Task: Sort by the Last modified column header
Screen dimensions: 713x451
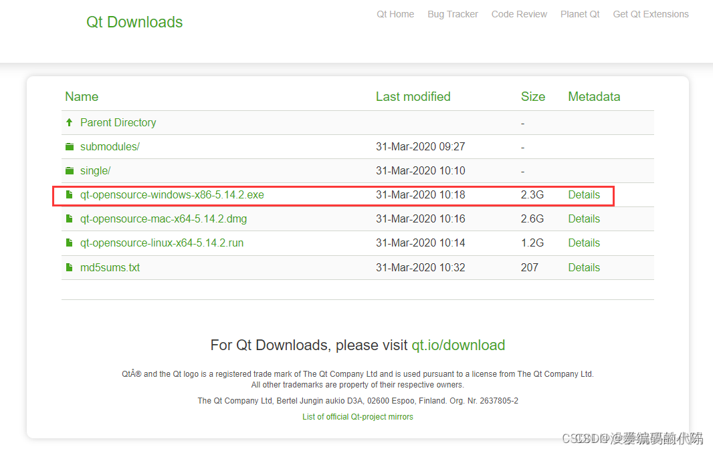Action: click(413, 96)
